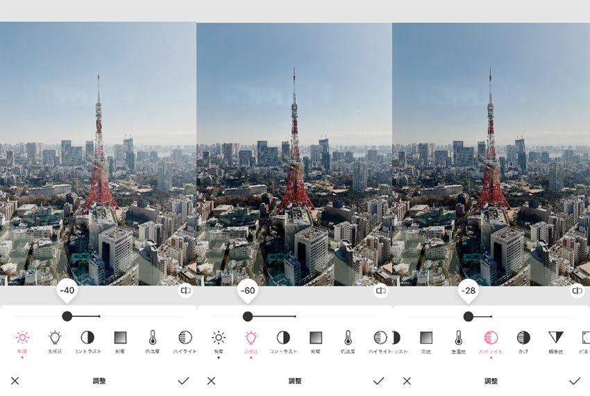Choose the sharpness triangle icon
Screen dimensions: 590x396
click(x=555, y=338)
